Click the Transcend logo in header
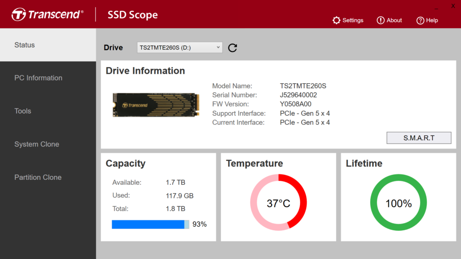The width and height of the screenshot is (461, 259). click(x=47, y=14)
